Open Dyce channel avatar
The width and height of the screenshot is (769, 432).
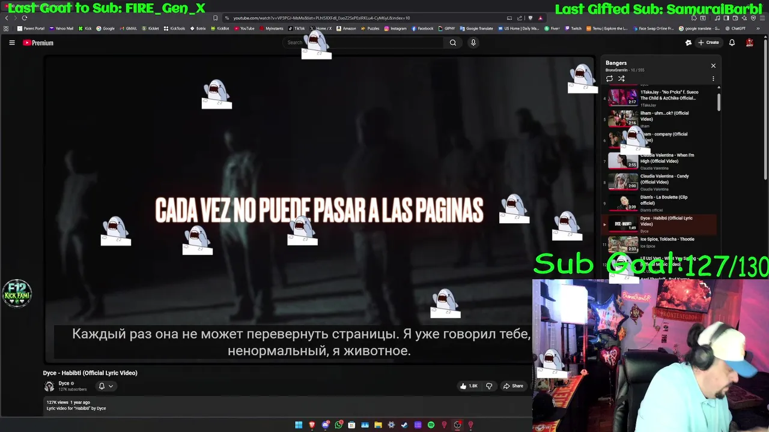[x=49, y=386]
